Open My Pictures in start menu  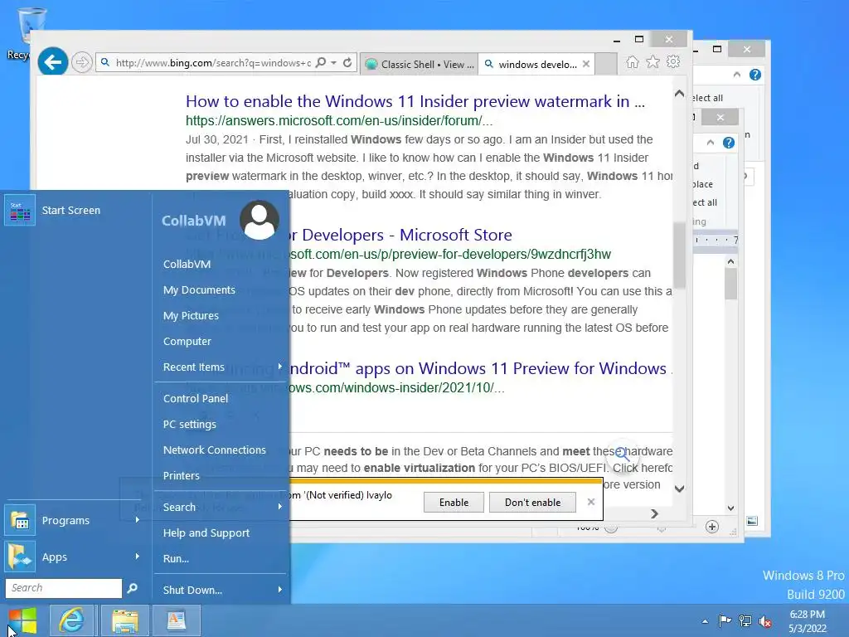pyautogui.click(x=191, y=315)
